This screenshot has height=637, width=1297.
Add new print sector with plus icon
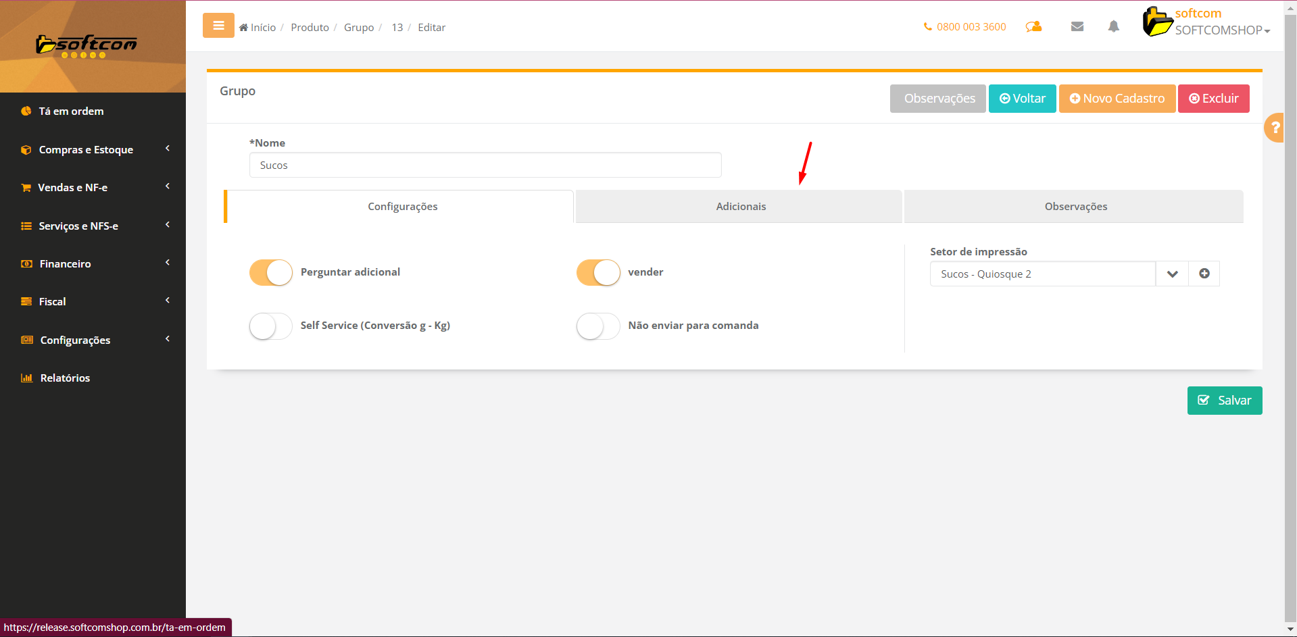(1204, 274)
